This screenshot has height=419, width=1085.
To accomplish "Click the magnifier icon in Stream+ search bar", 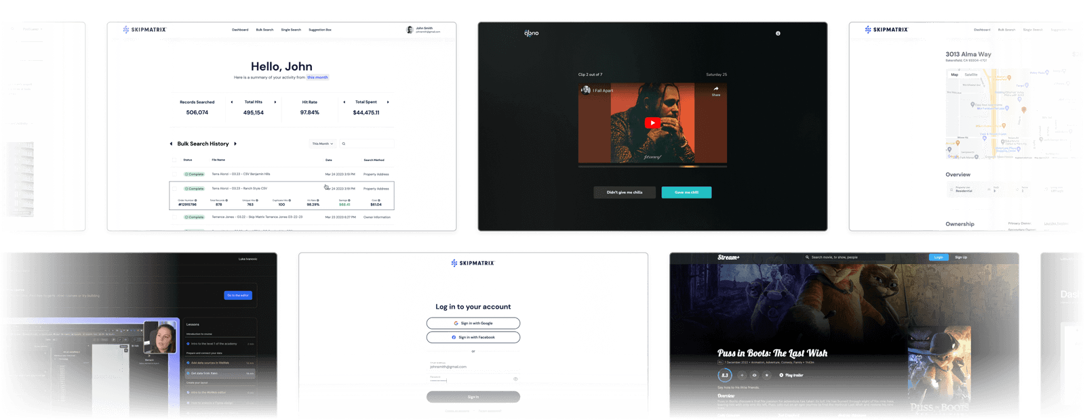I will (x=807, y=257).
